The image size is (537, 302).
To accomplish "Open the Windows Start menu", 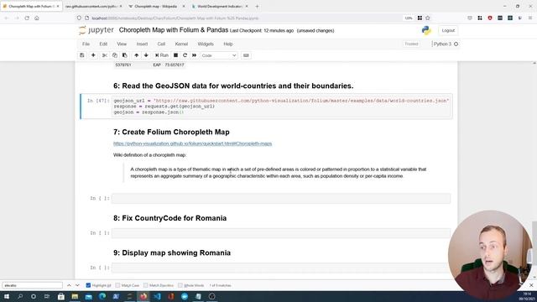I will 6,296.
